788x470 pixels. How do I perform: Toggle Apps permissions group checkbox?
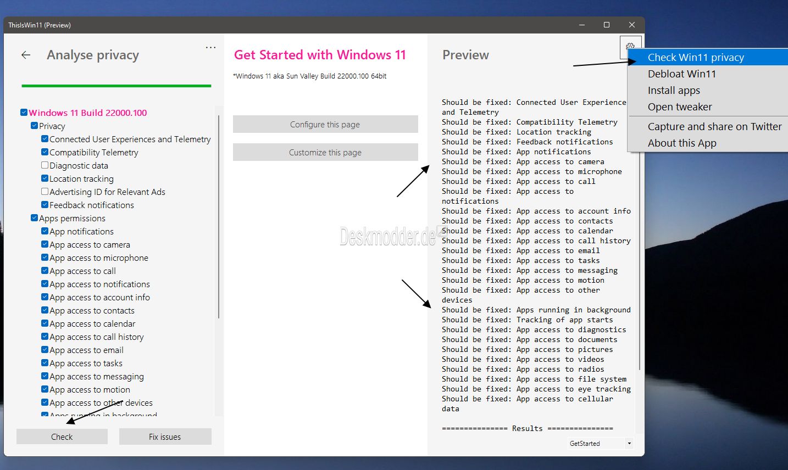pyautogui.click(x=35, y=218)
